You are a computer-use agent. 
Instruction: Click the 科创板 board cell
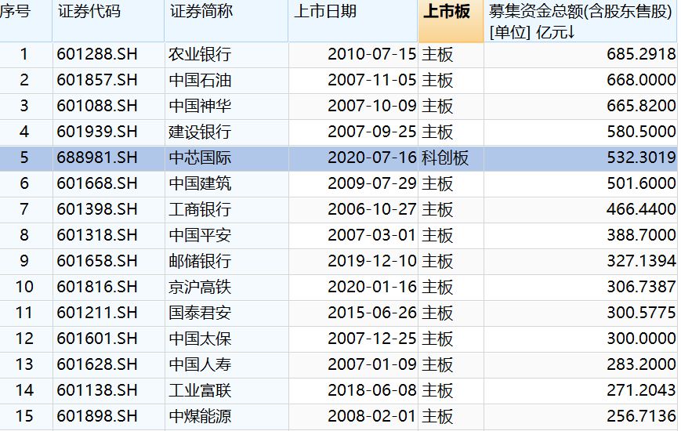(451, 158)
